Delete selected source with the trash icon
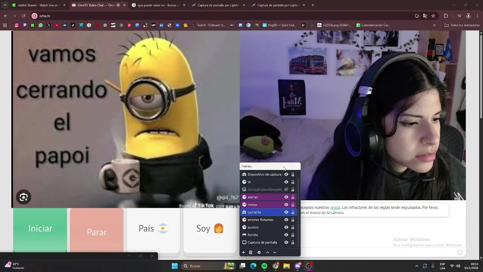The height and width of the screenshot is (272, 483). 251,252
